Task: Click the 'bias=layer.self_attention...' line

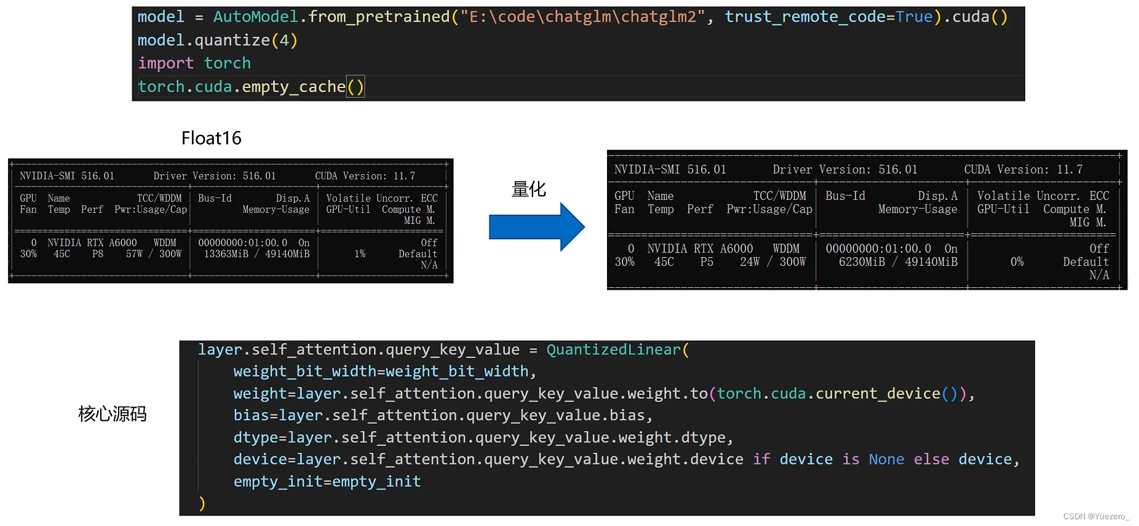Action: click(443, 416)
